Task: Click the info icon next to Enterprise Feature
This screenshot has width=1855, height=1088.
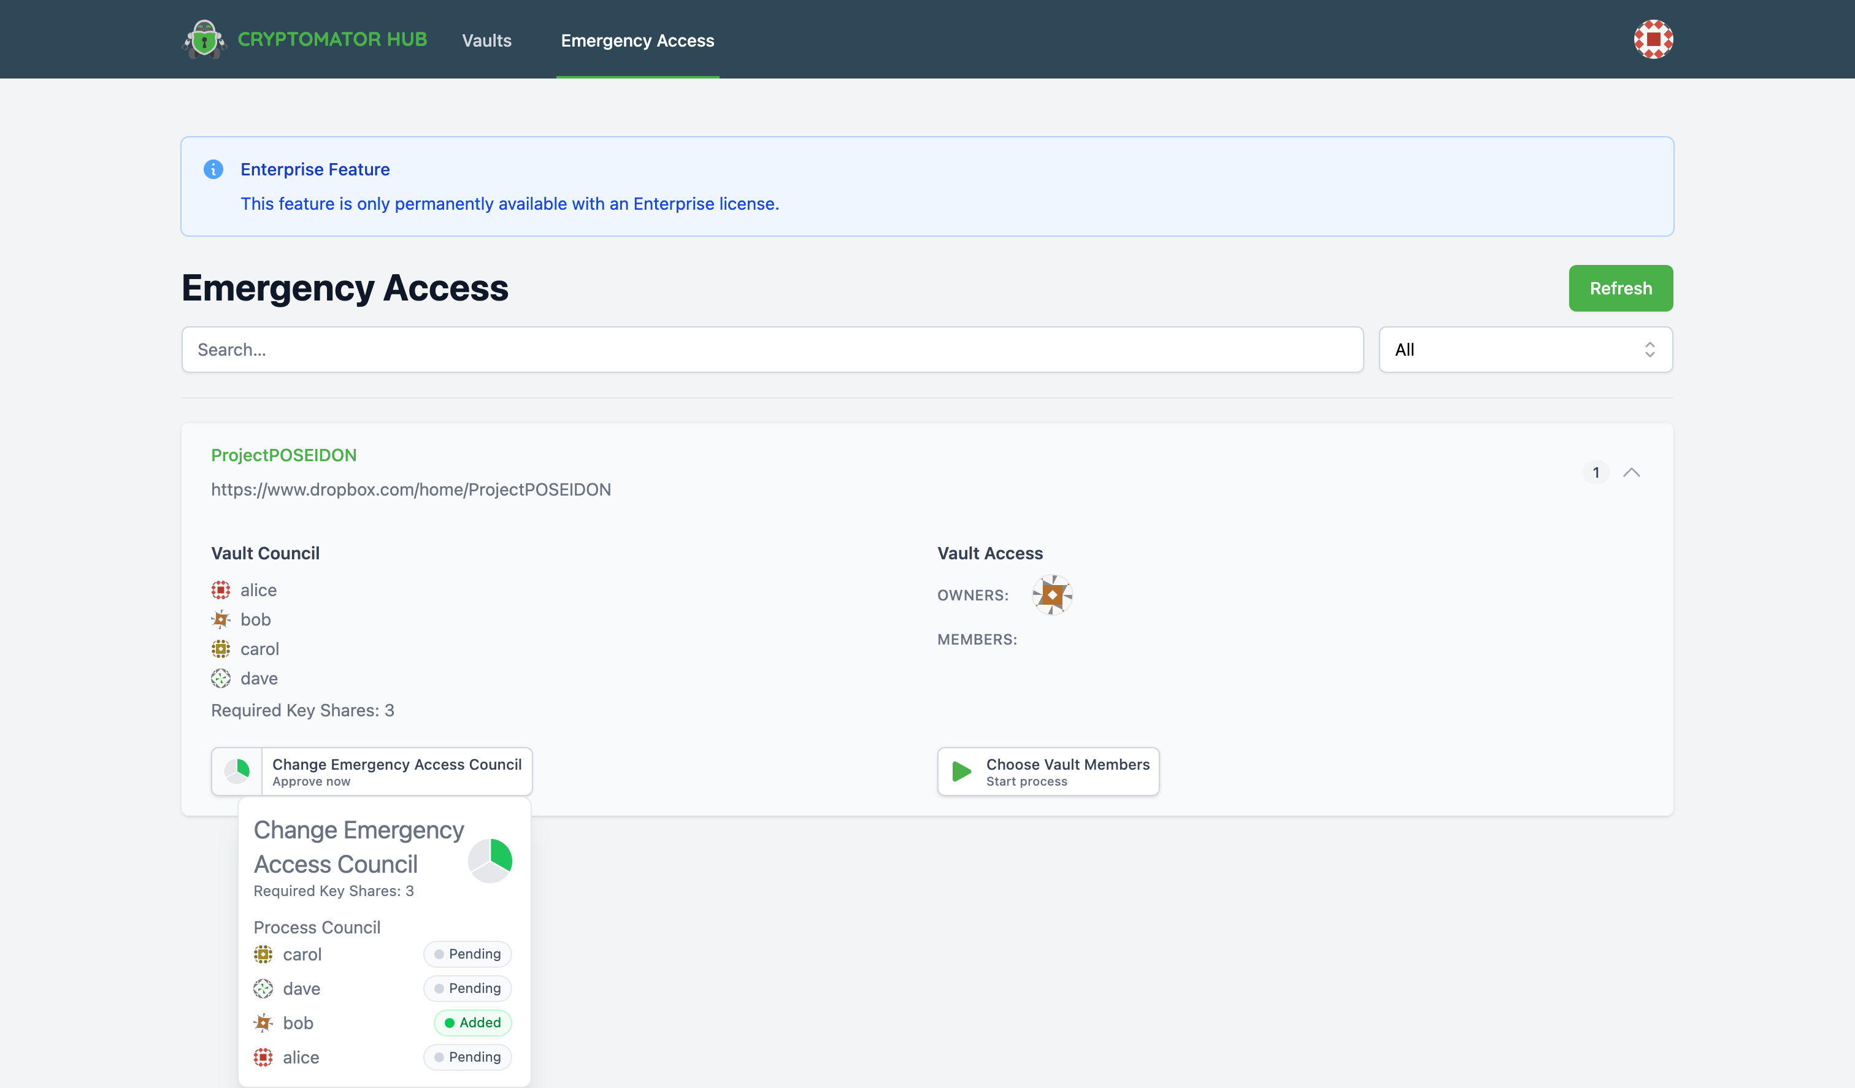Action: 213,169
